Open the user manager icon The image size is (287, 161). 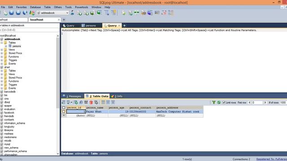[x=73, y=13]
